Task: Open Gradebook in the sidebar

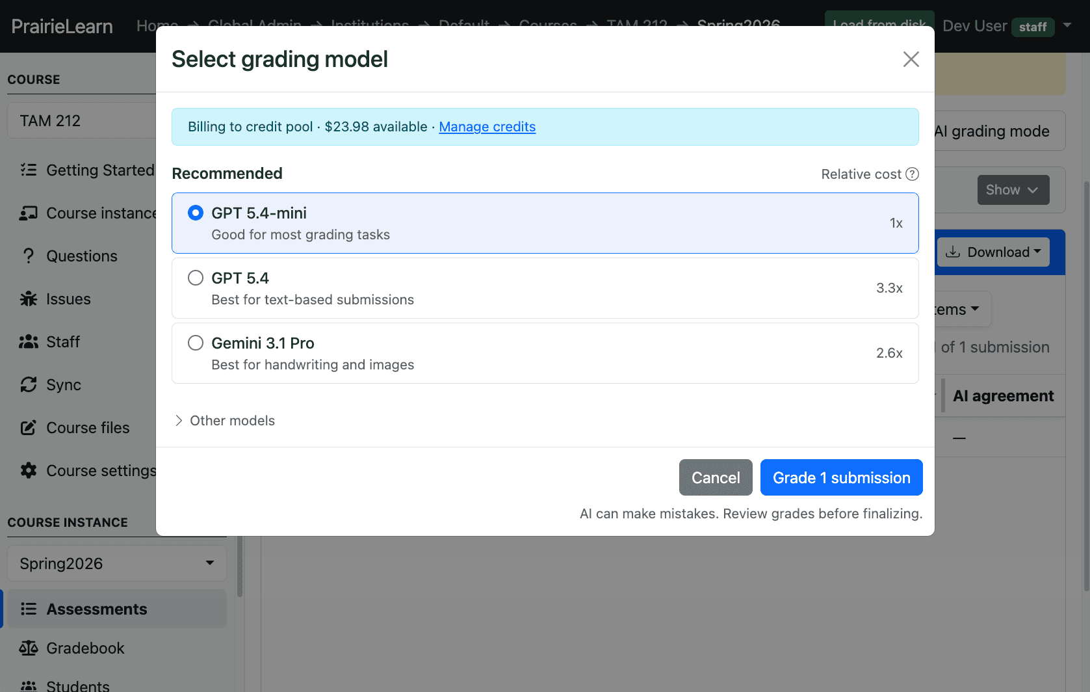Action: point(85,648)
